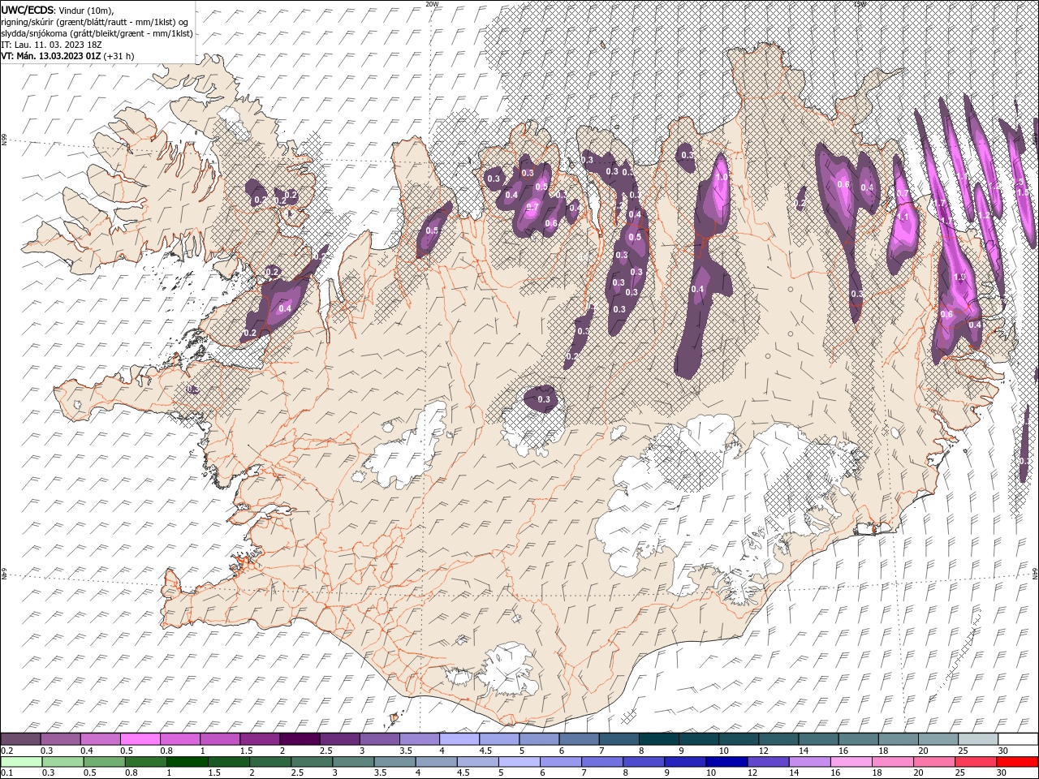1039x779 pixels.
Task: Click the white snow swatch at 30
Action: pyautogui.click(x=1016, y=738)
